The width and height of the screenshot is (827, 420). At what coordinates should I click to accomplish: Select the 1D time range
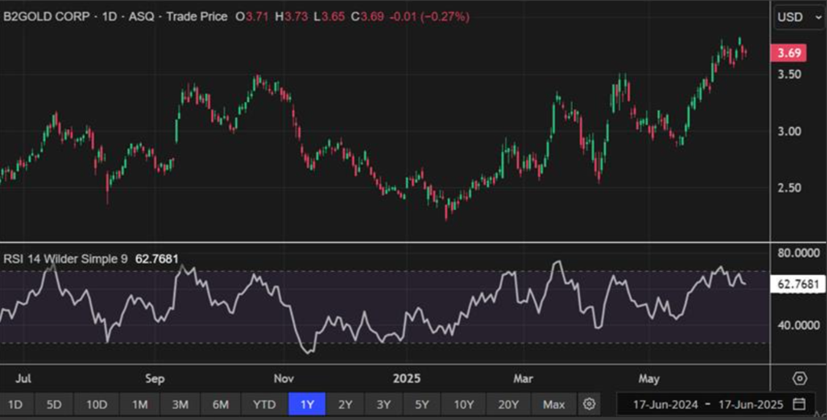(15, 405)
